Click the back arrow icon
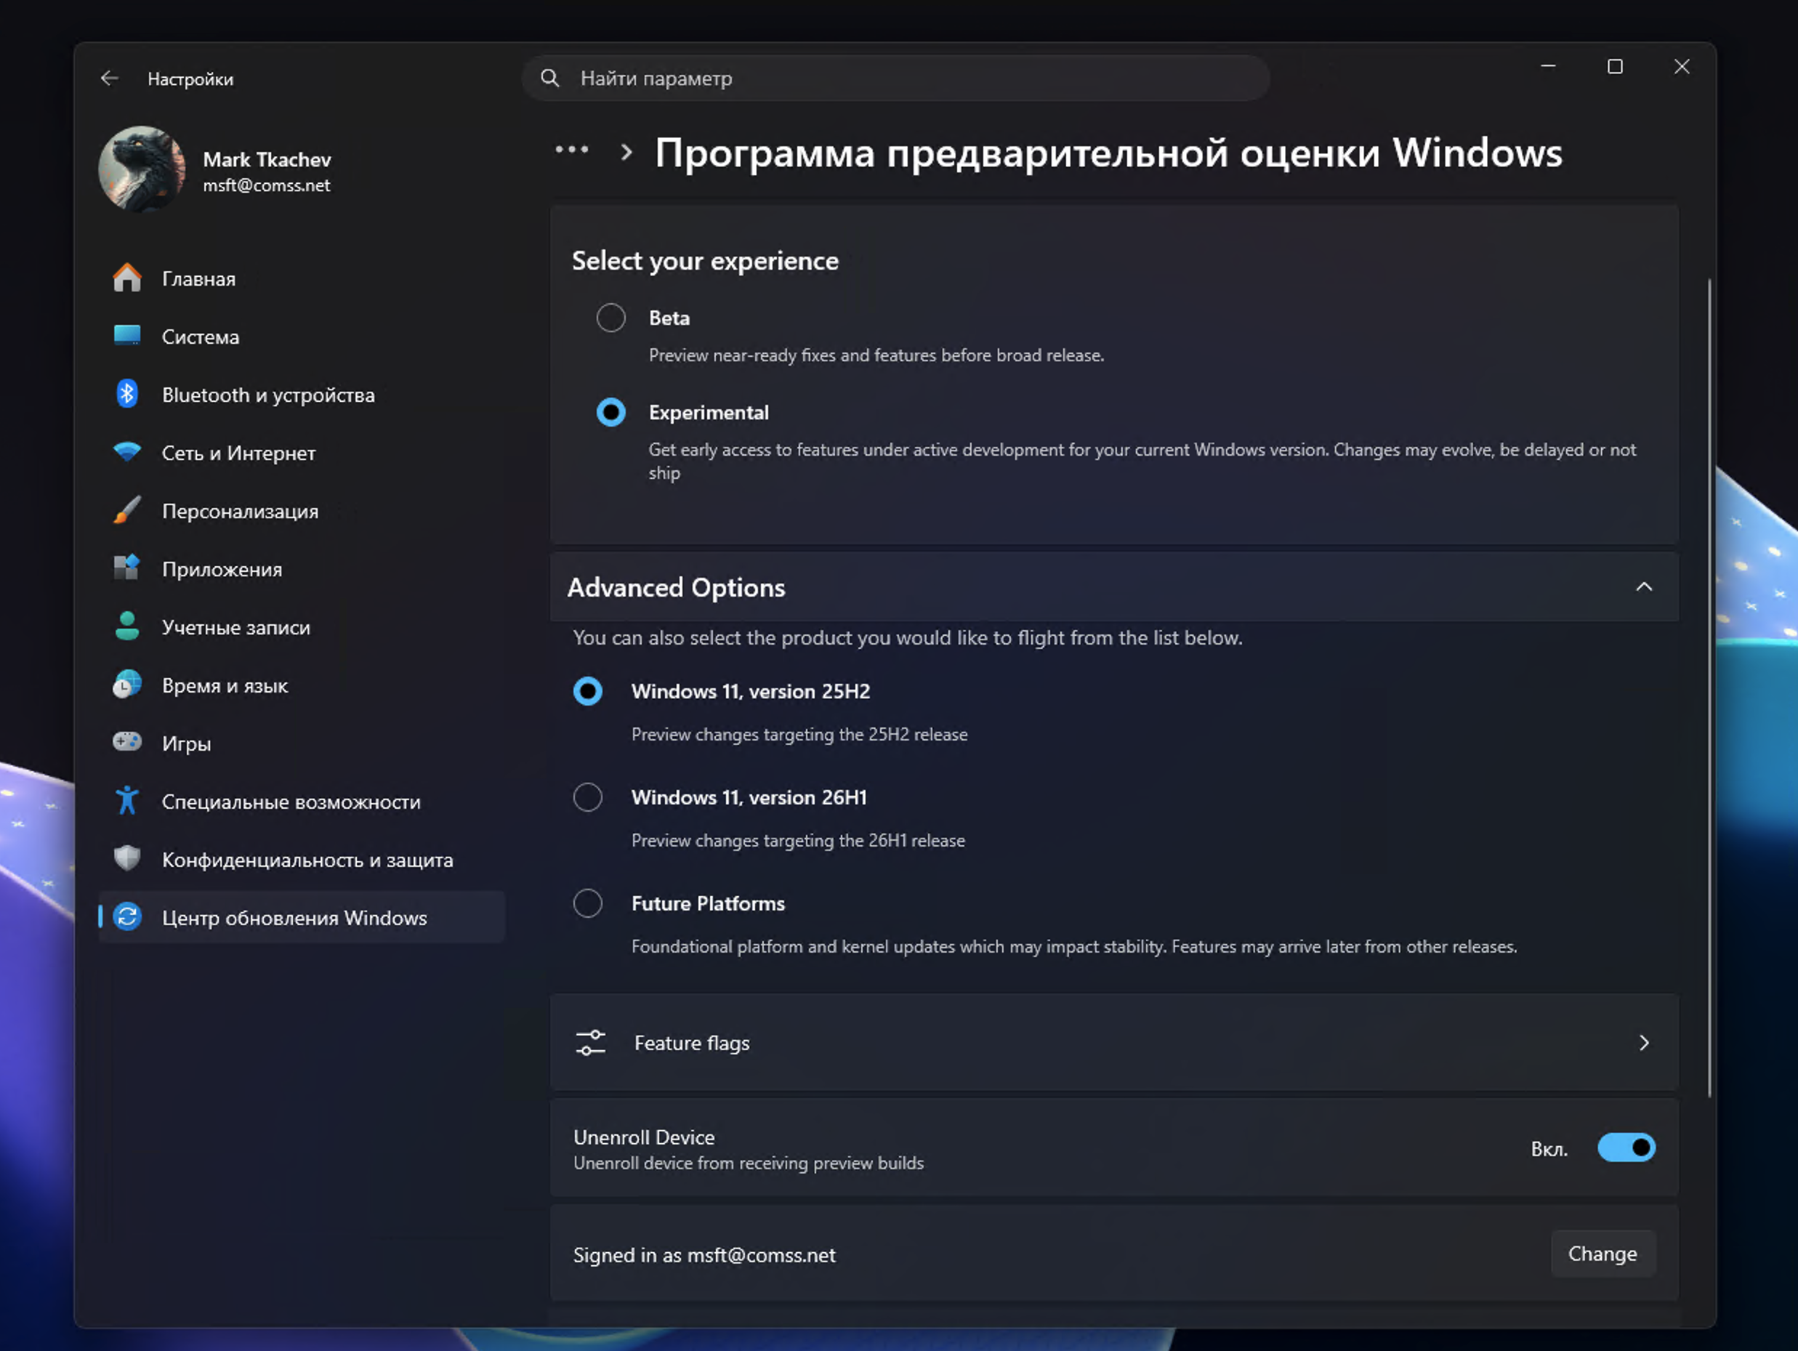Screen dimensions: 1798x1351 point(109,78)
